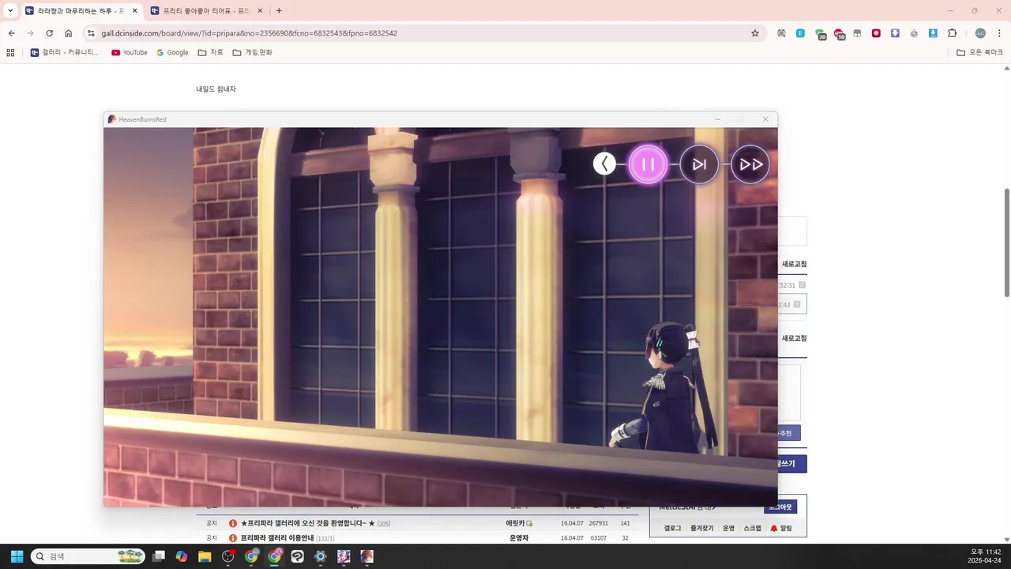
Task: Open the 프리파라 갤러리 이용안내 notice
Action: (277, 538)
